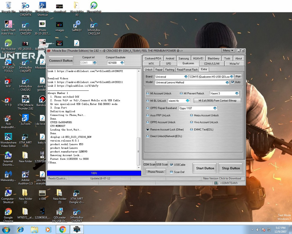The image size is (292, 234).
Task: Click the Connect Button
Action: coord(61,61)
